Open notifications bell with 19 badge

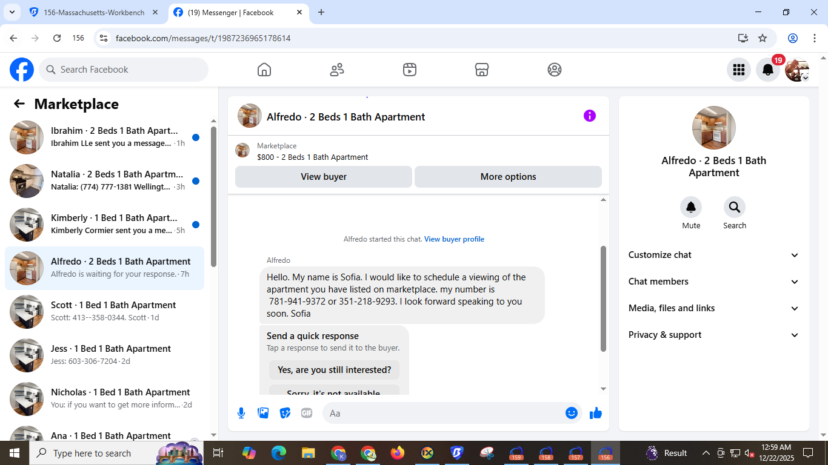[767, 70]
